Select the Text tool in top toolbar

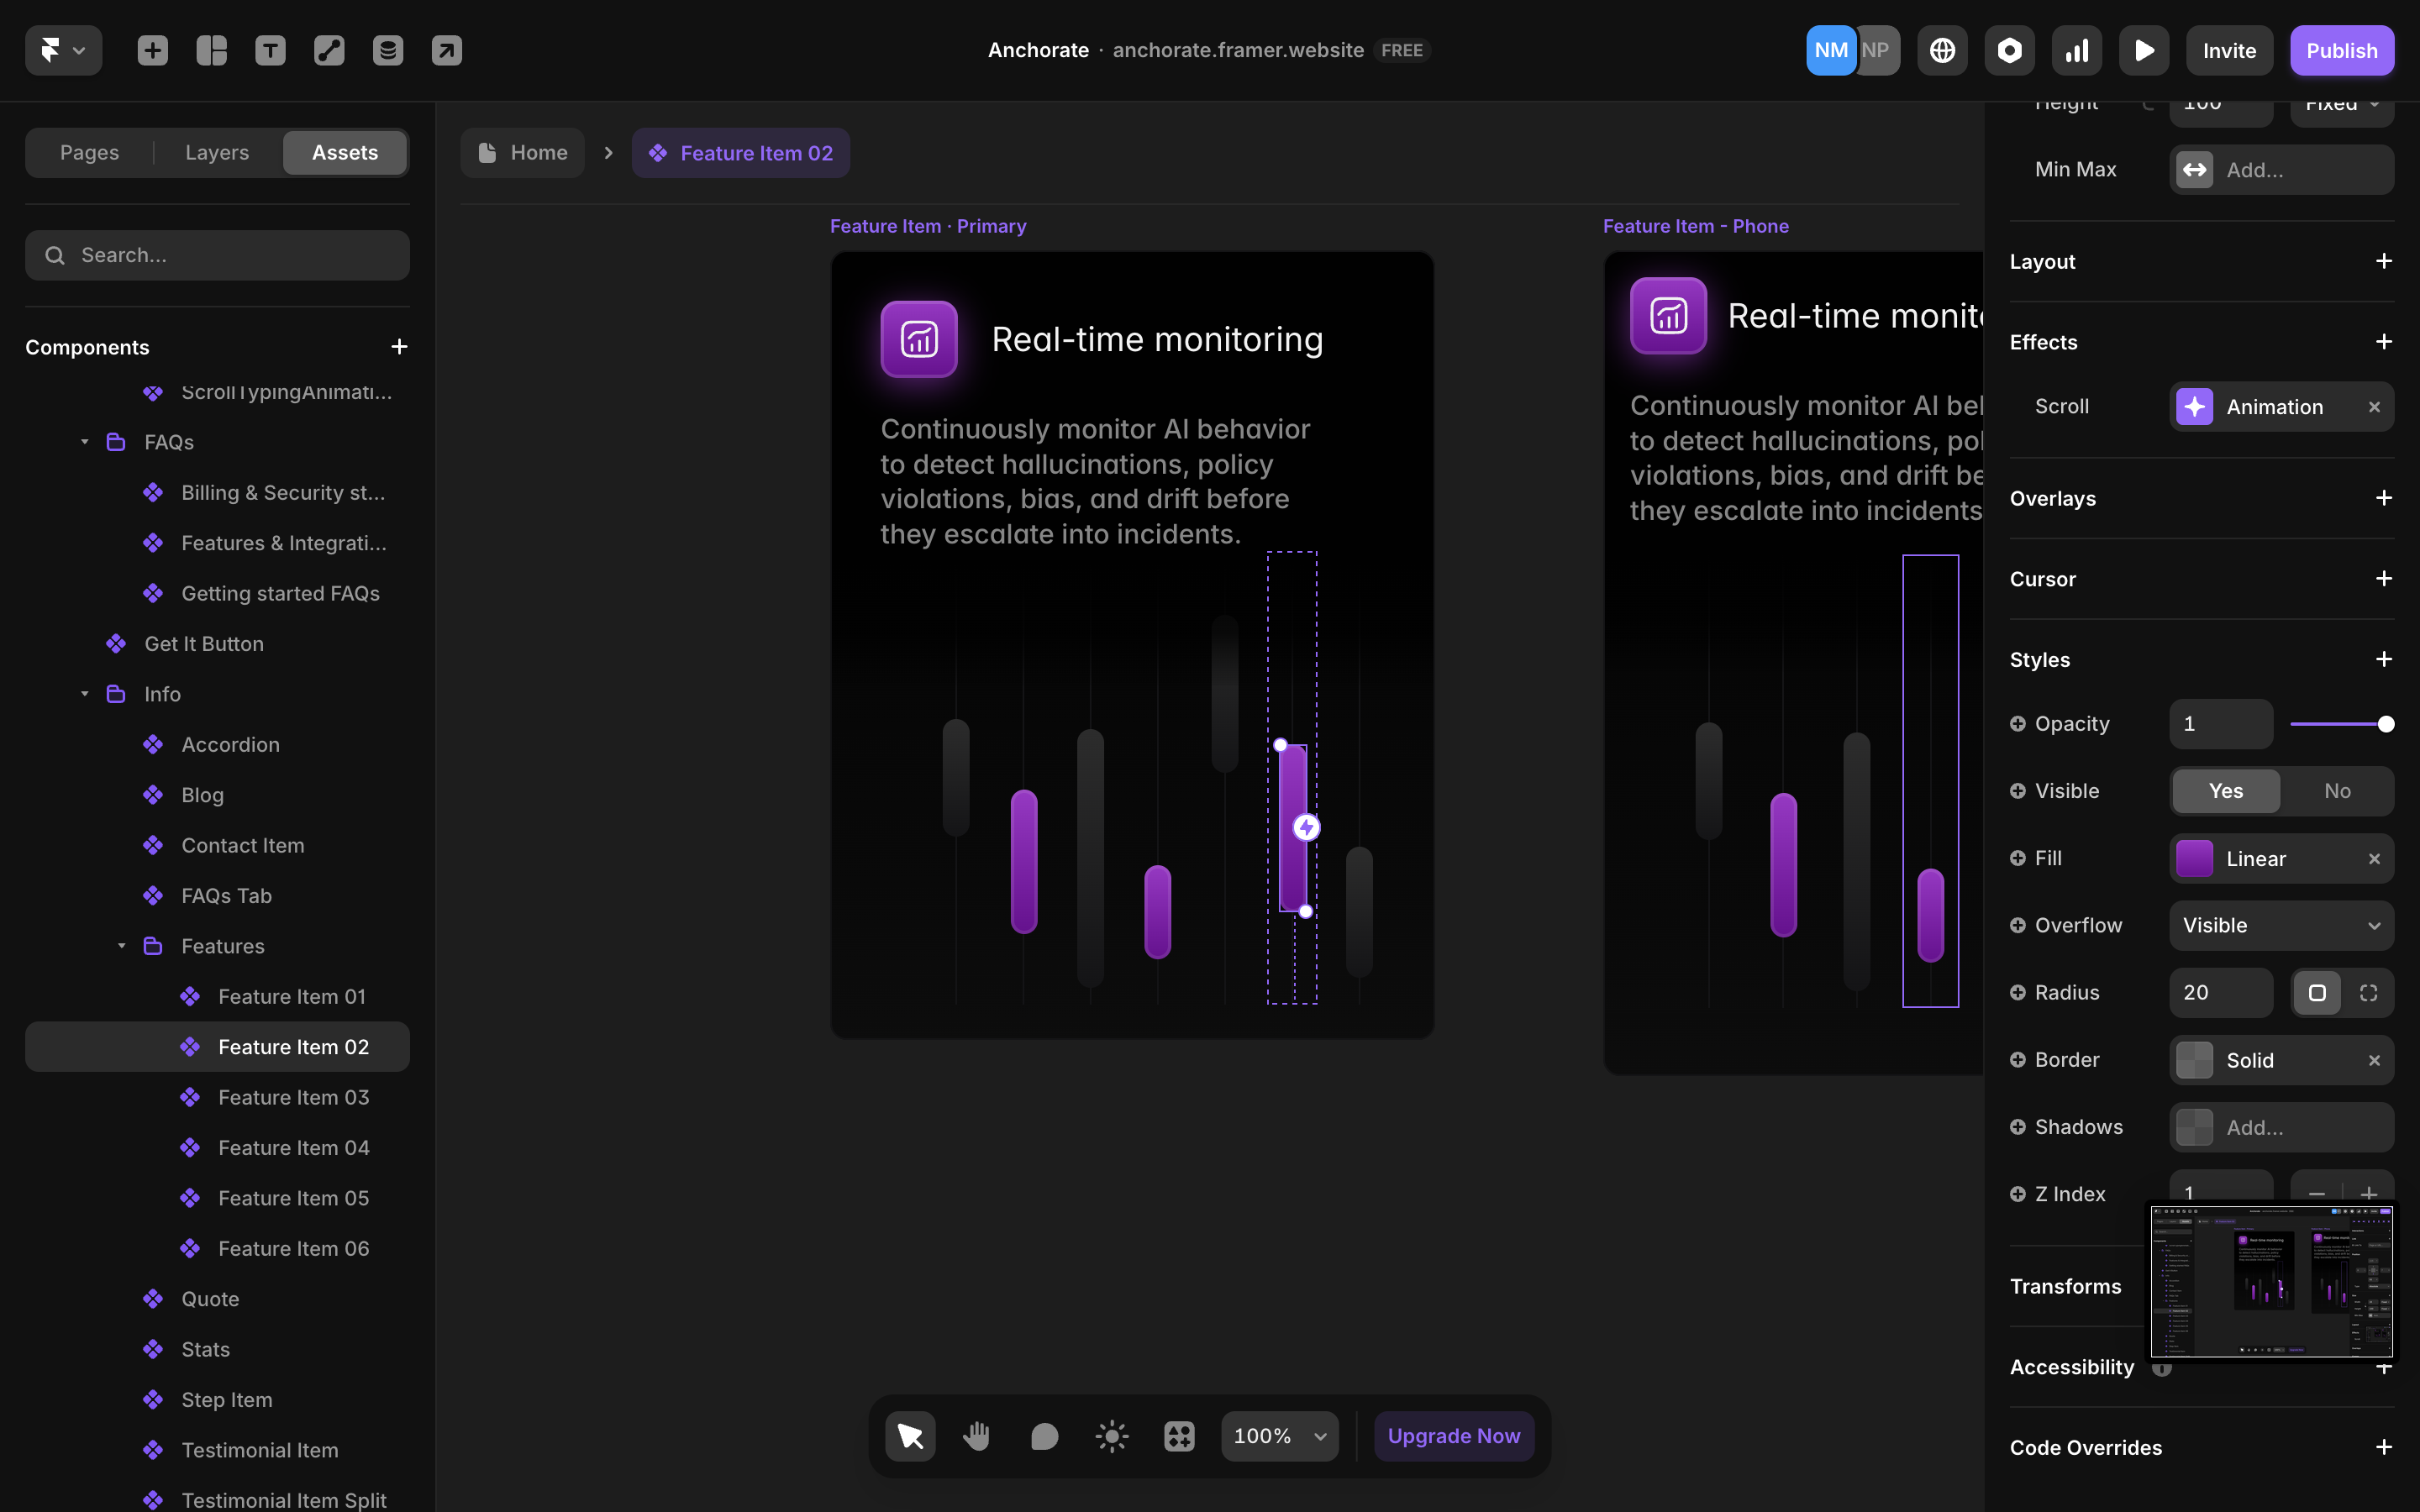[270, 50]
